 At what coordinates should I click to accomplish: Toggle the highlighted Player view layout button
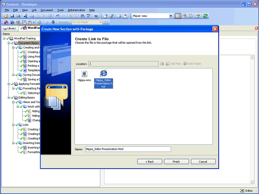178,16
